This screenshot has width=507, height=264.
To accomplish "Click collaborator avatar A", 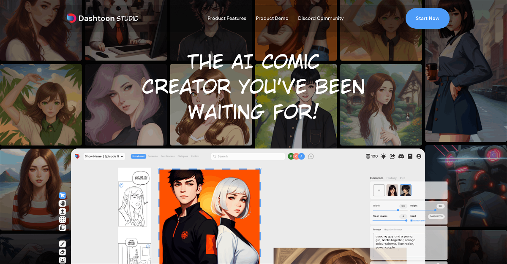I will (x=301, y=156).
